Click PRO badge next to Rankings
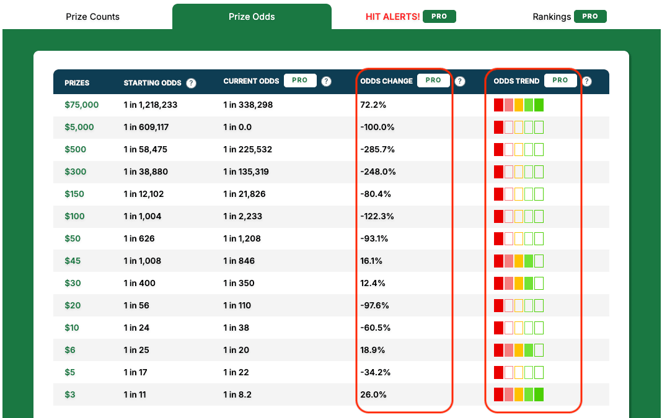 [590, 17]
